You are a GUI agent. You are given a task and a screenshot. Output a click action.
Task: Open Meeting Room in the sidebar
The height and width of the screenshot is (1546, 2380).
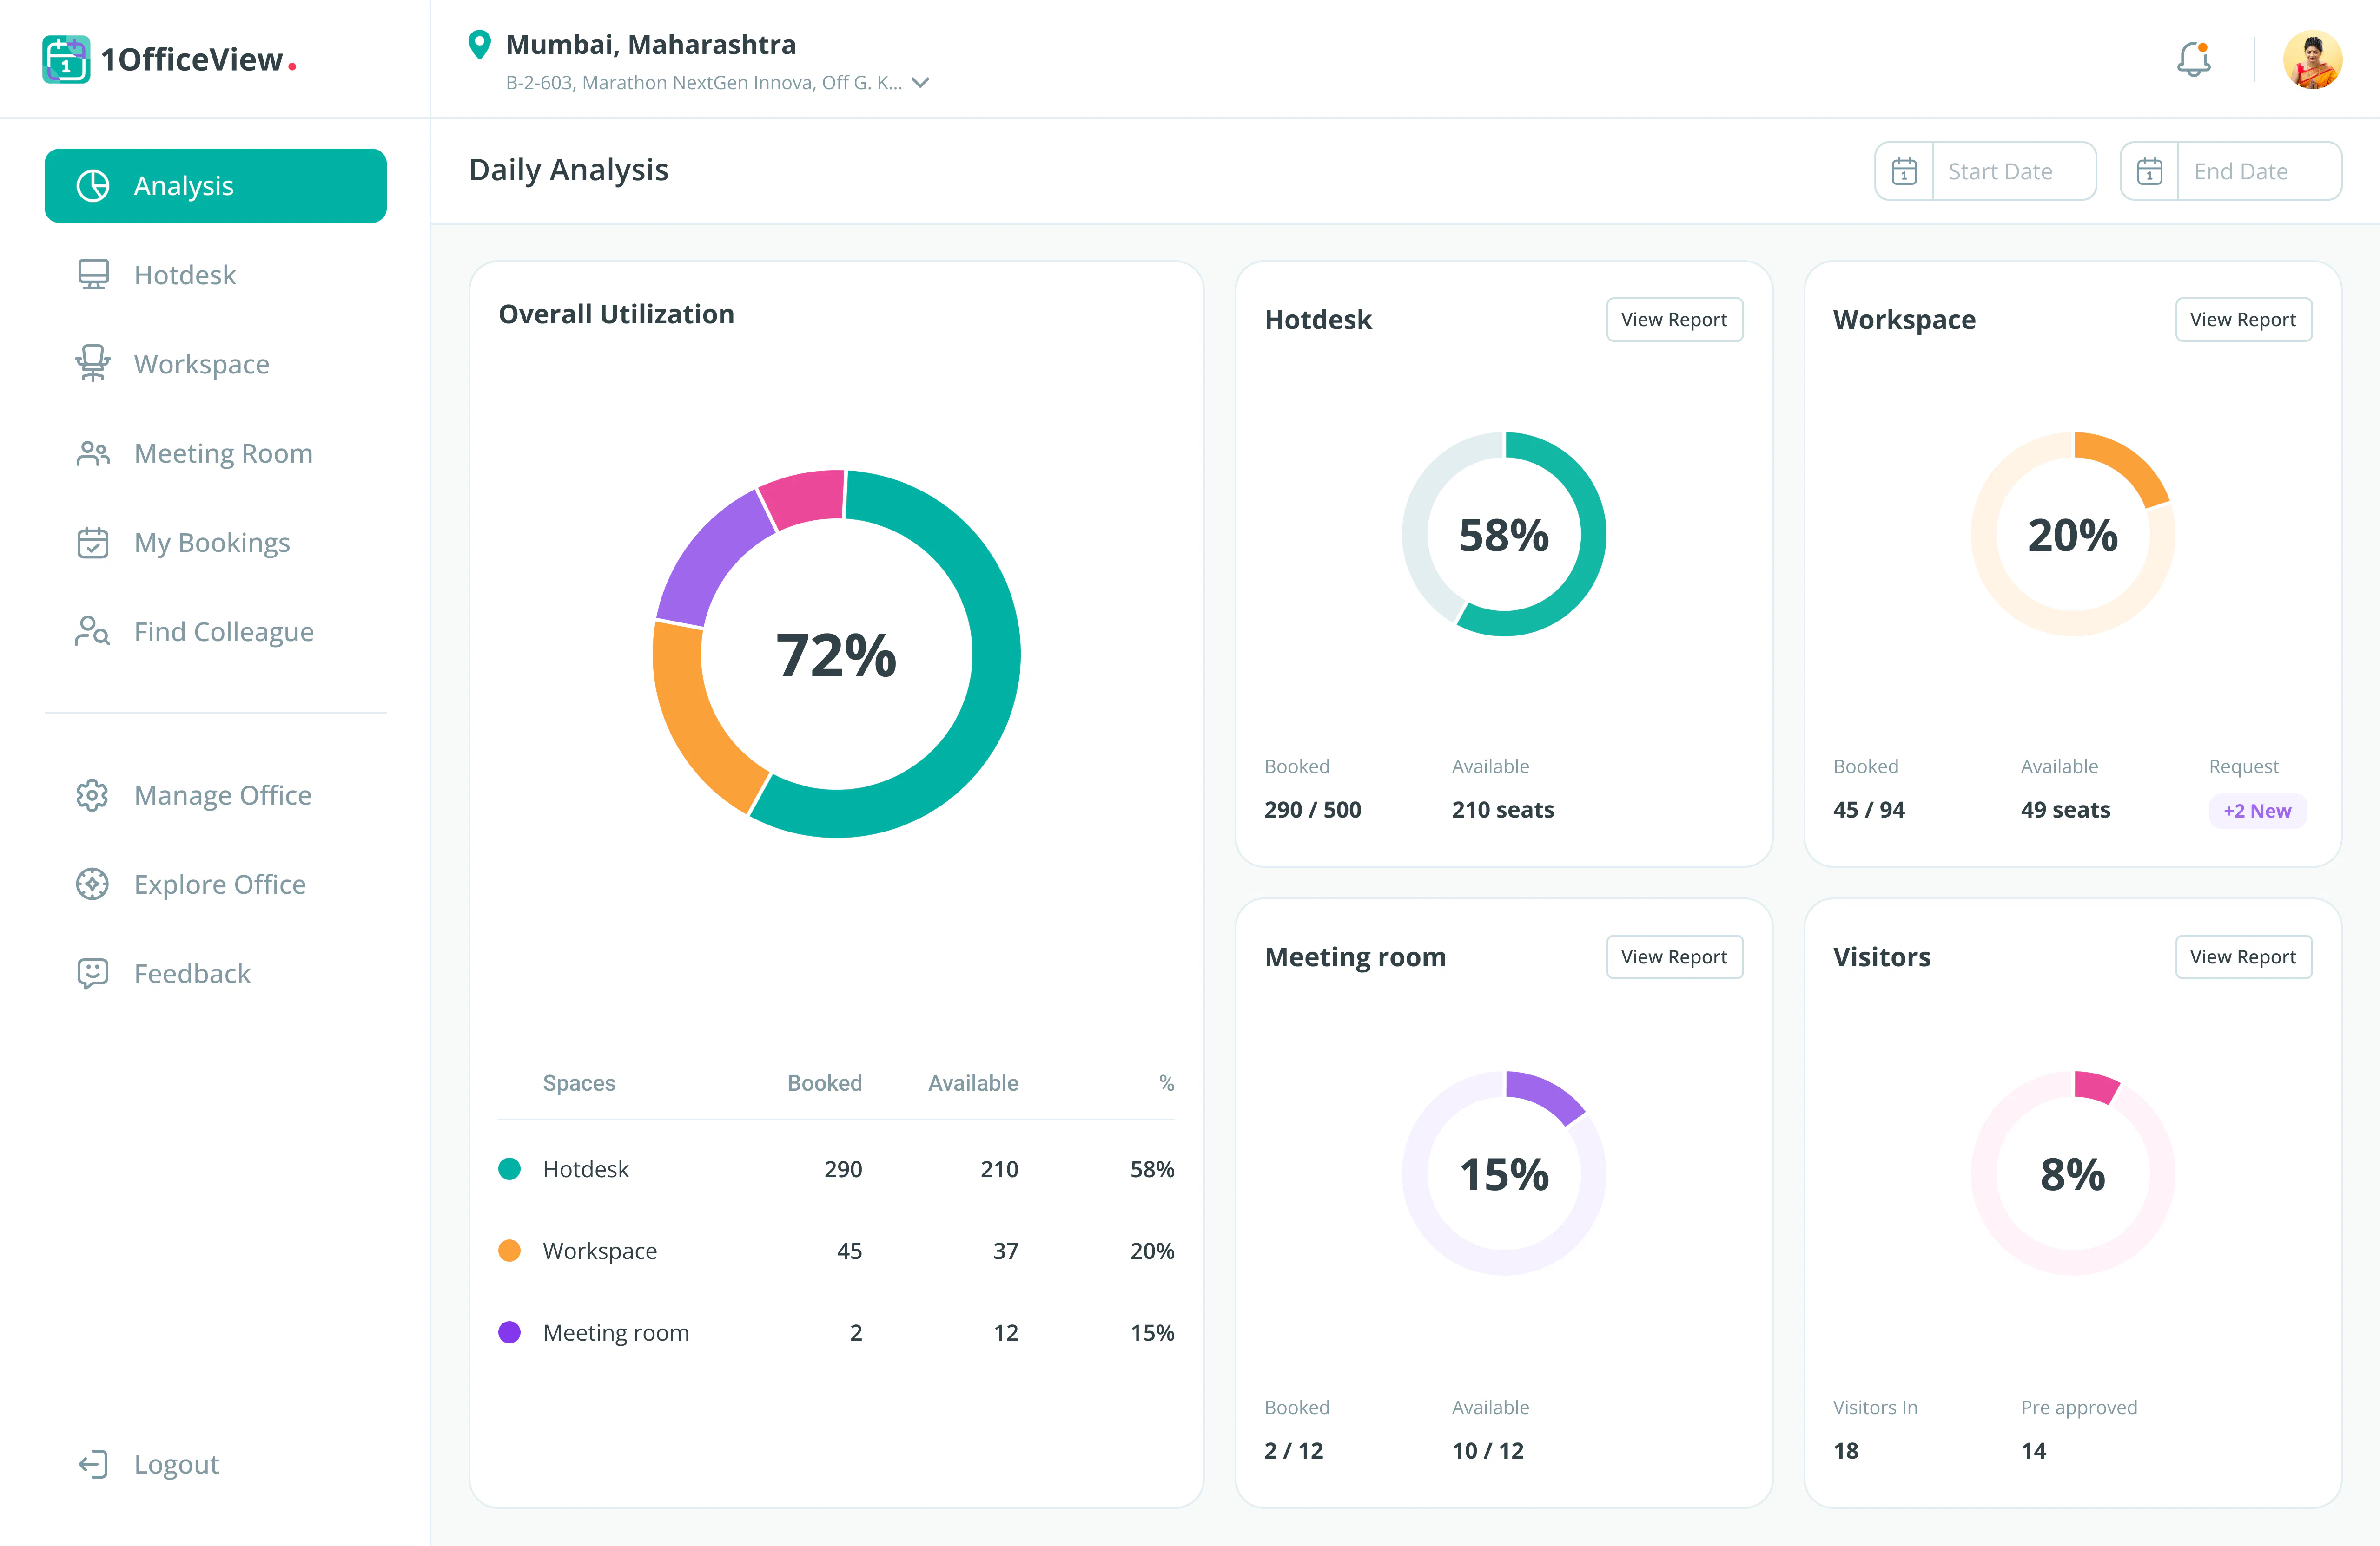click(x=195, y=454)
